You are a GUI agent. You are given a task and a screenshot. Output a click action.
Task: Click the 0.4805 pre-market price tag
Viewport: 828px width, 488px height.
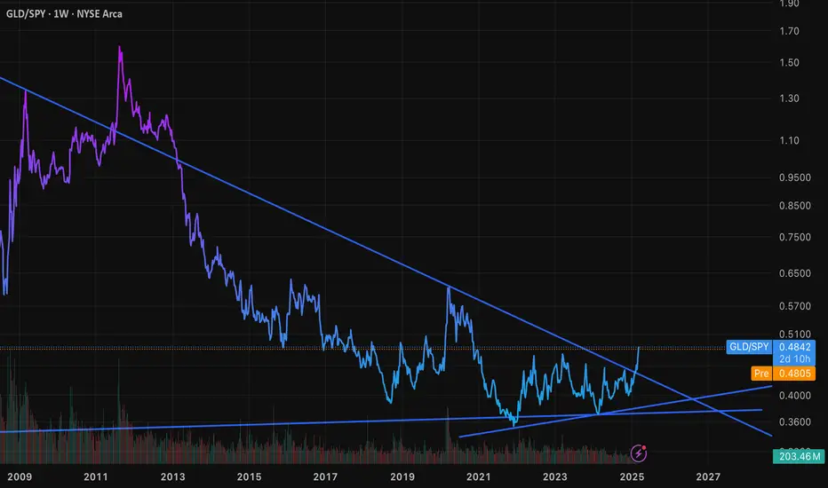point(794,374)
